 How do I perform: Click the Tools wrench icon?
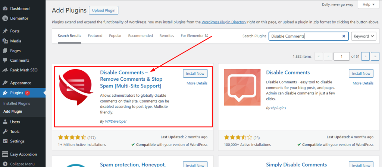tap(5, 132)
